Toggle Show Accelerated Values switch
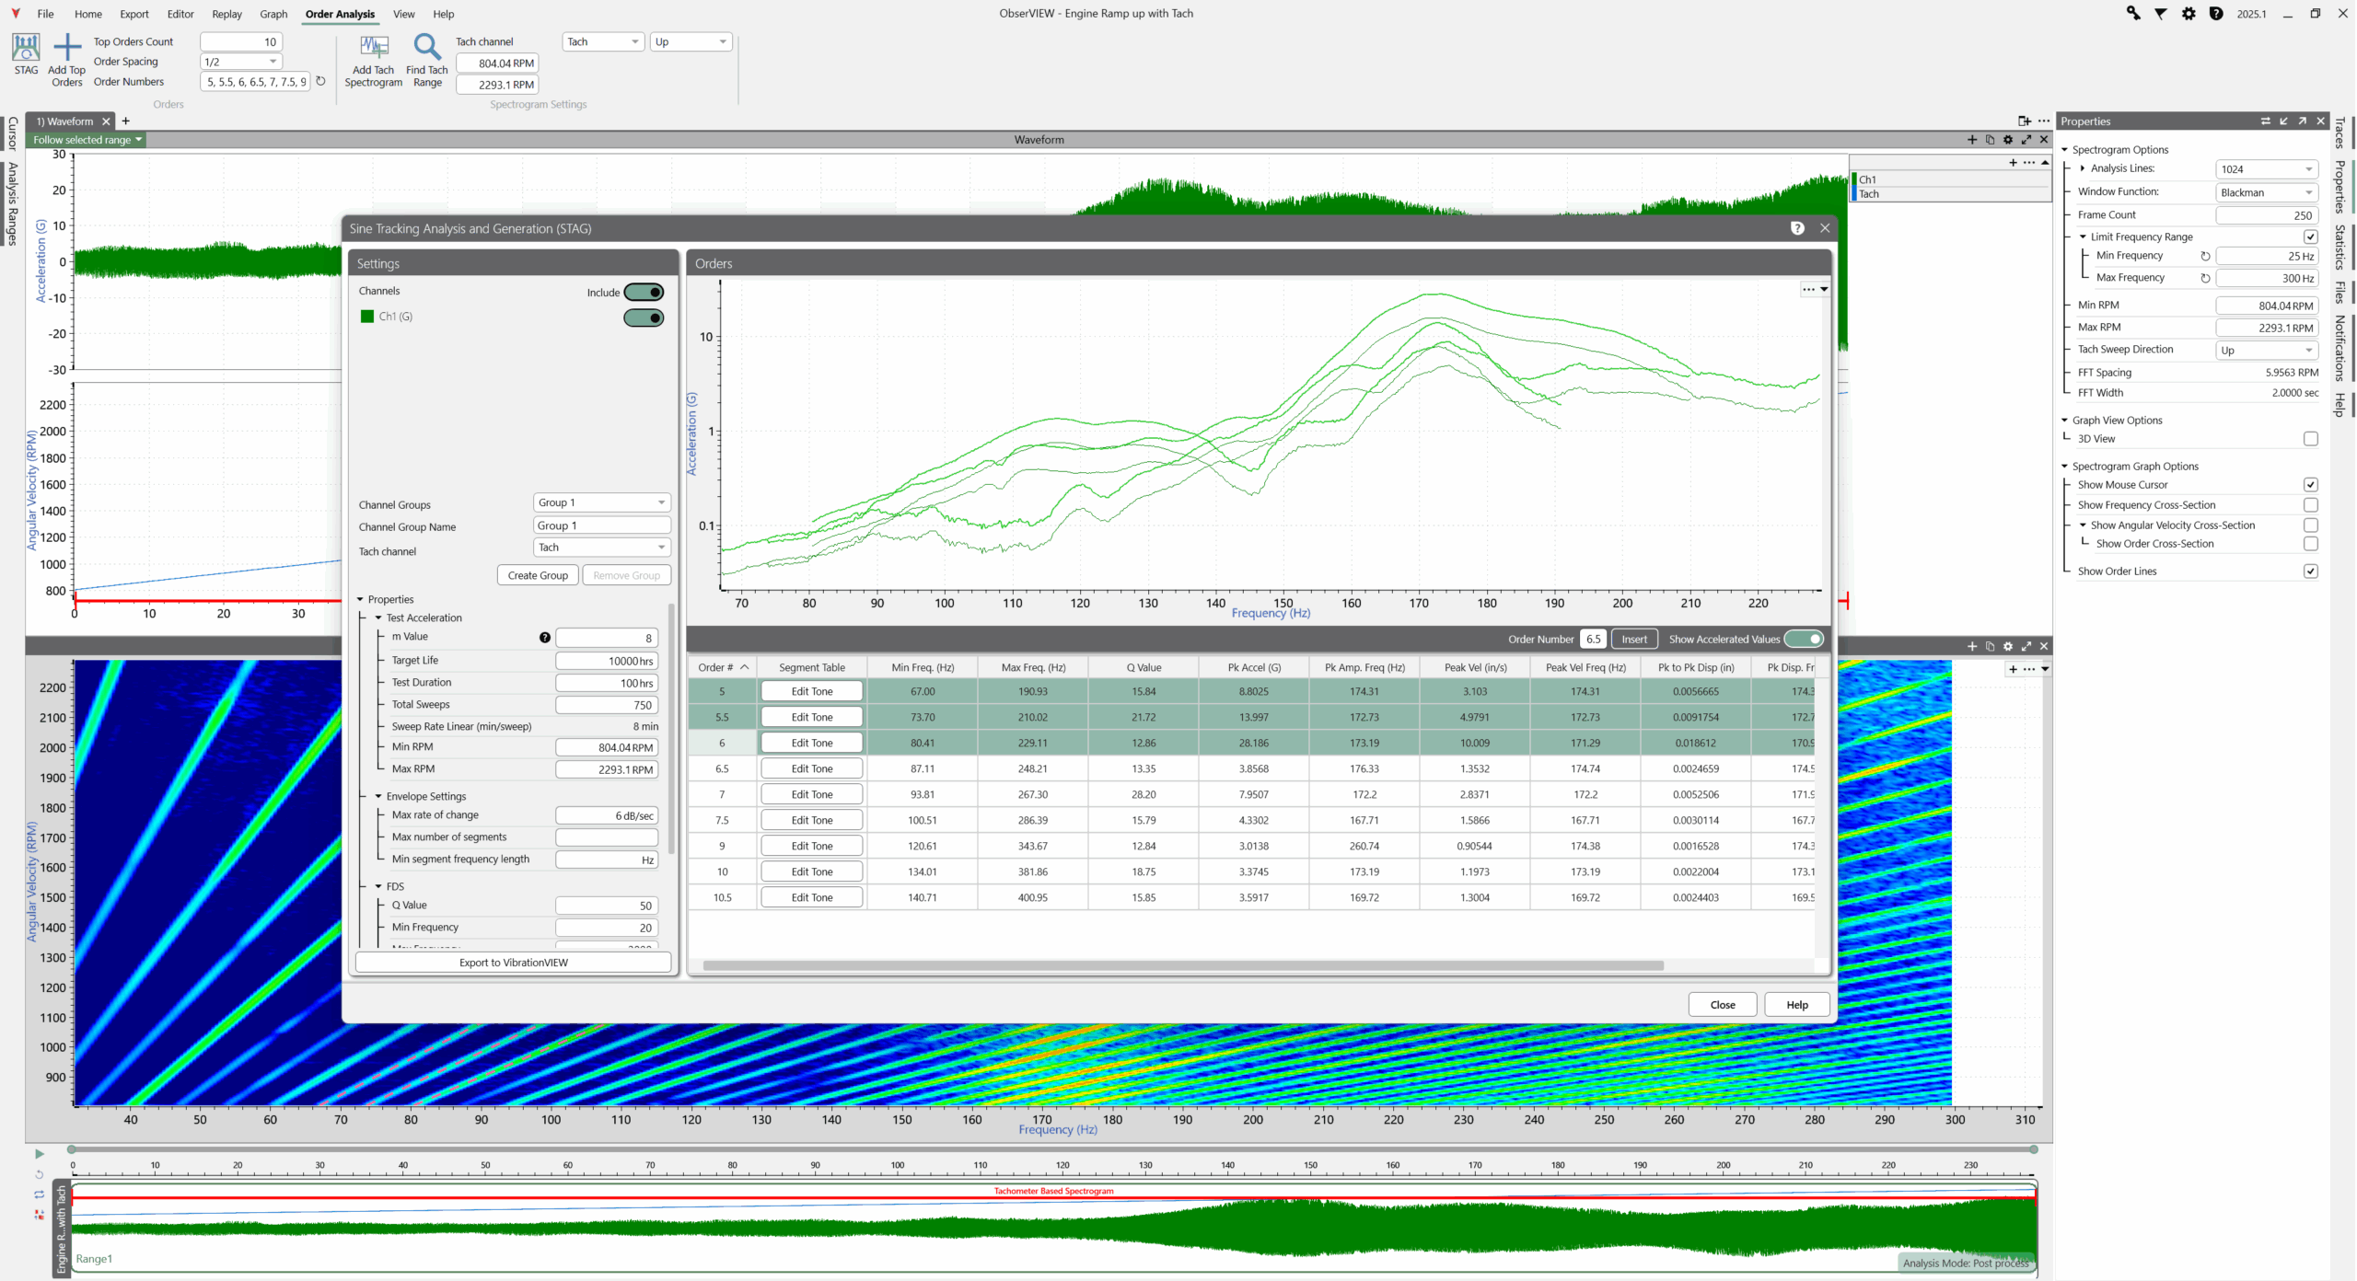 (1803, 640)
